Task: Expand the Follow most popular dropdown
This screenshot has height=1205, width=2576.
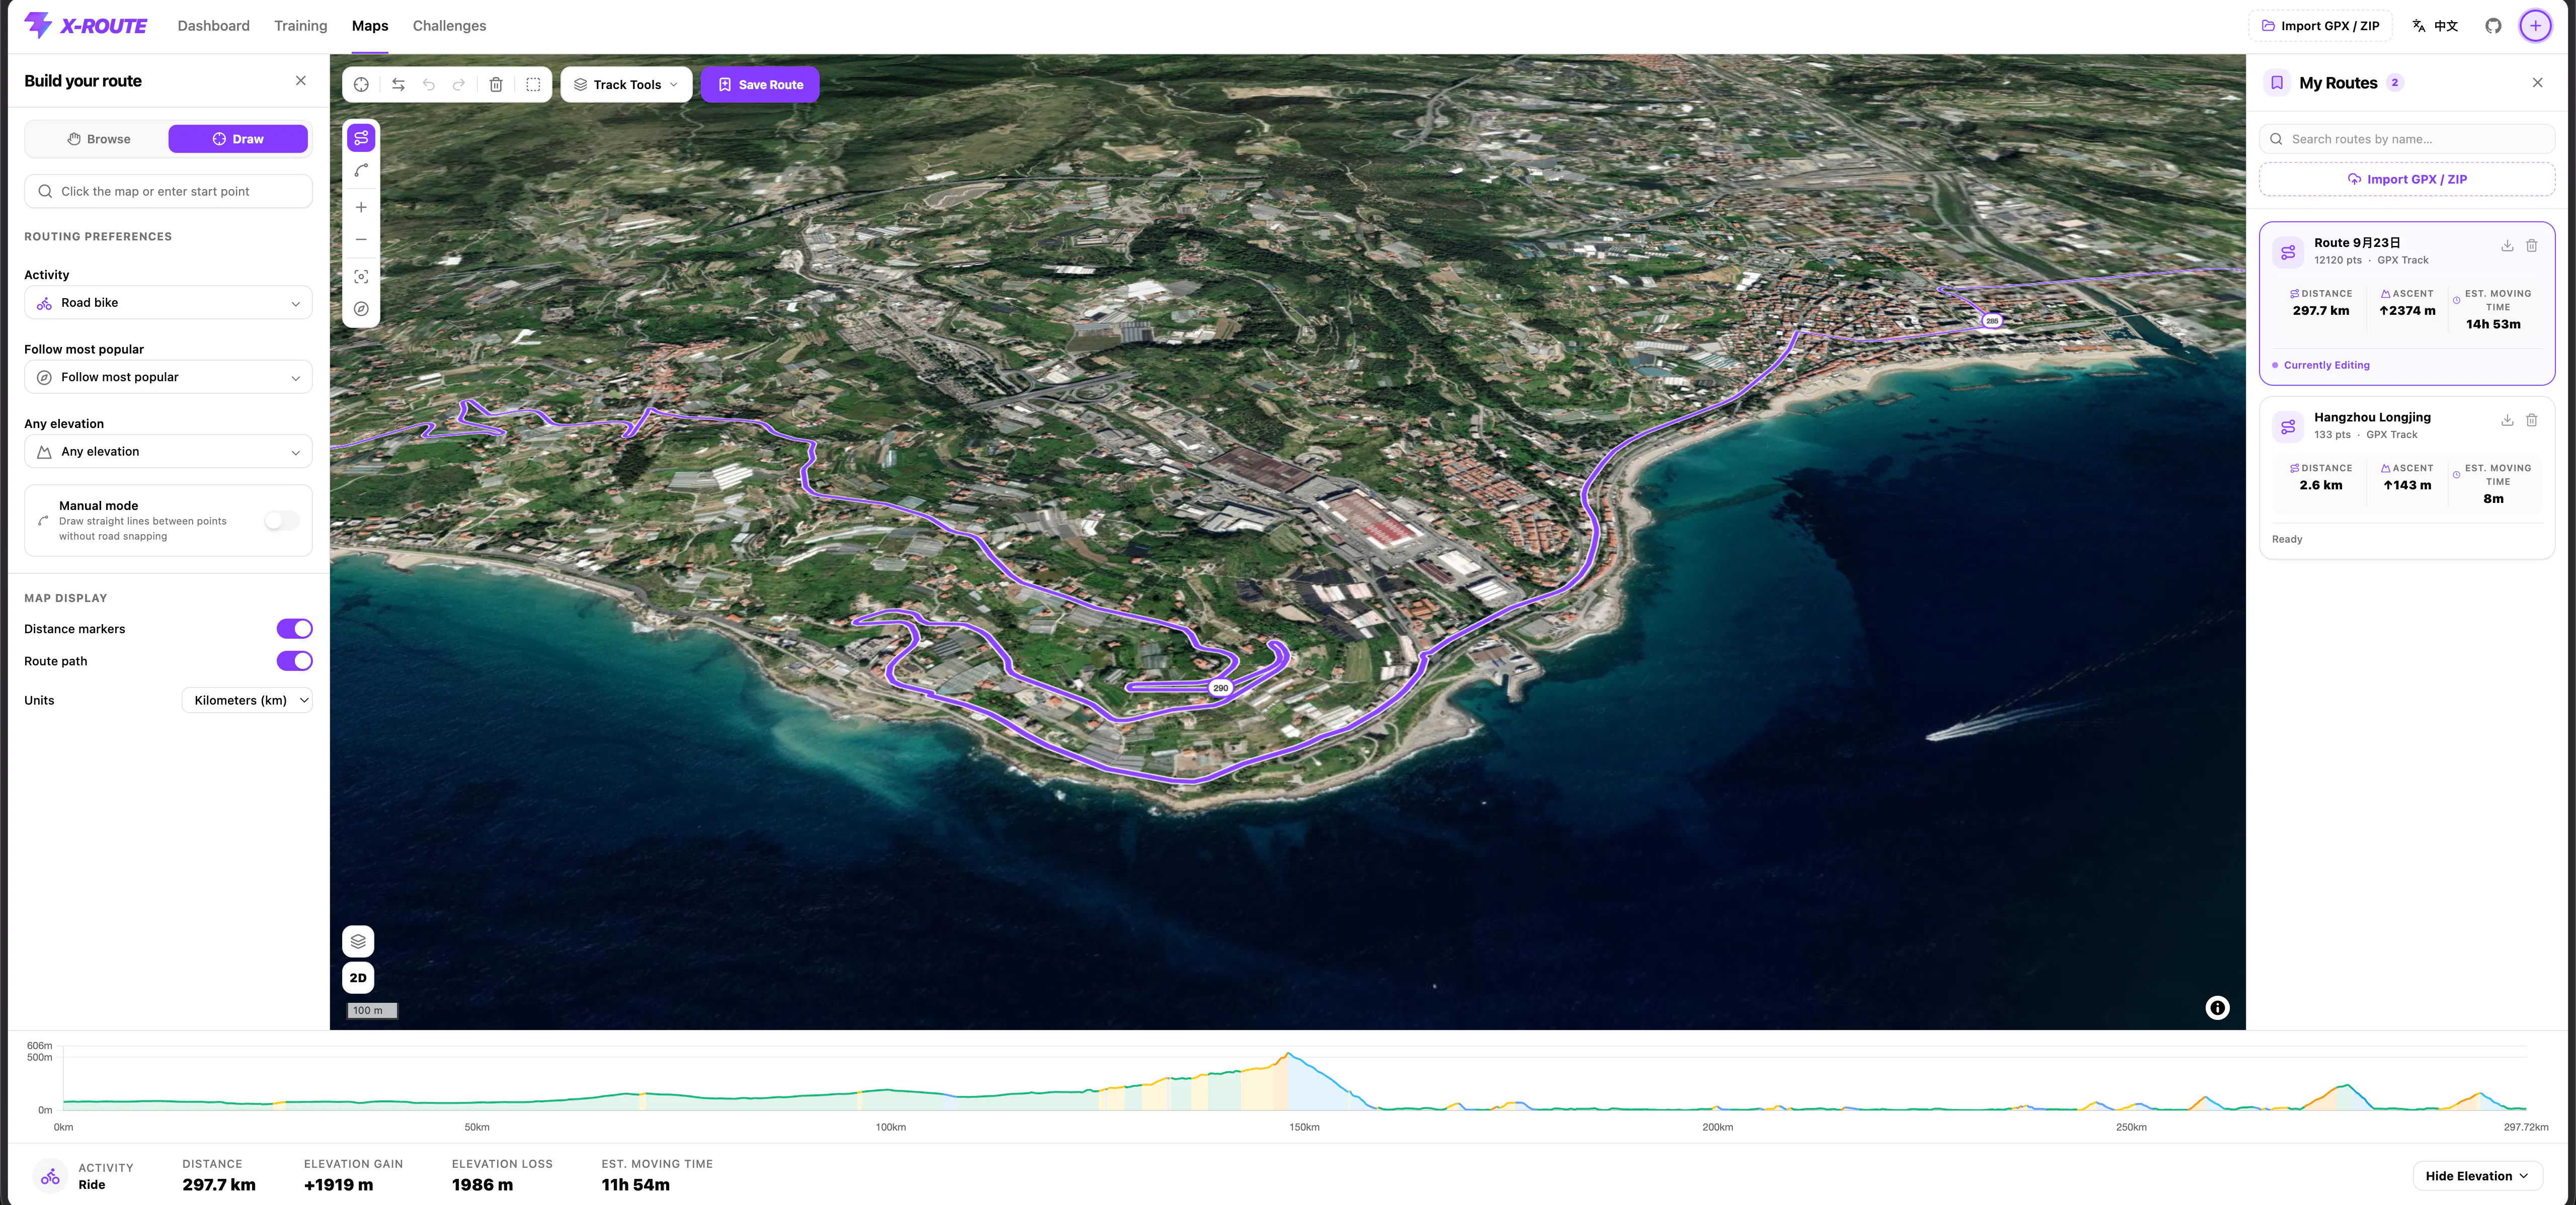Action: click(x=168, y=377)
